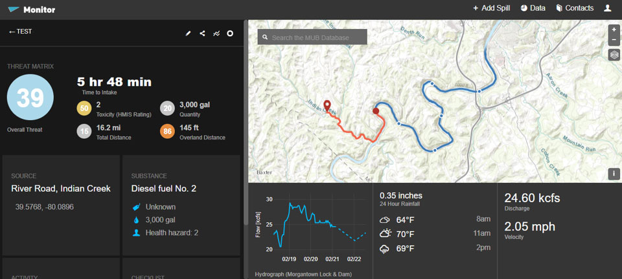Click the MUB Database search field

click(317, 37)
